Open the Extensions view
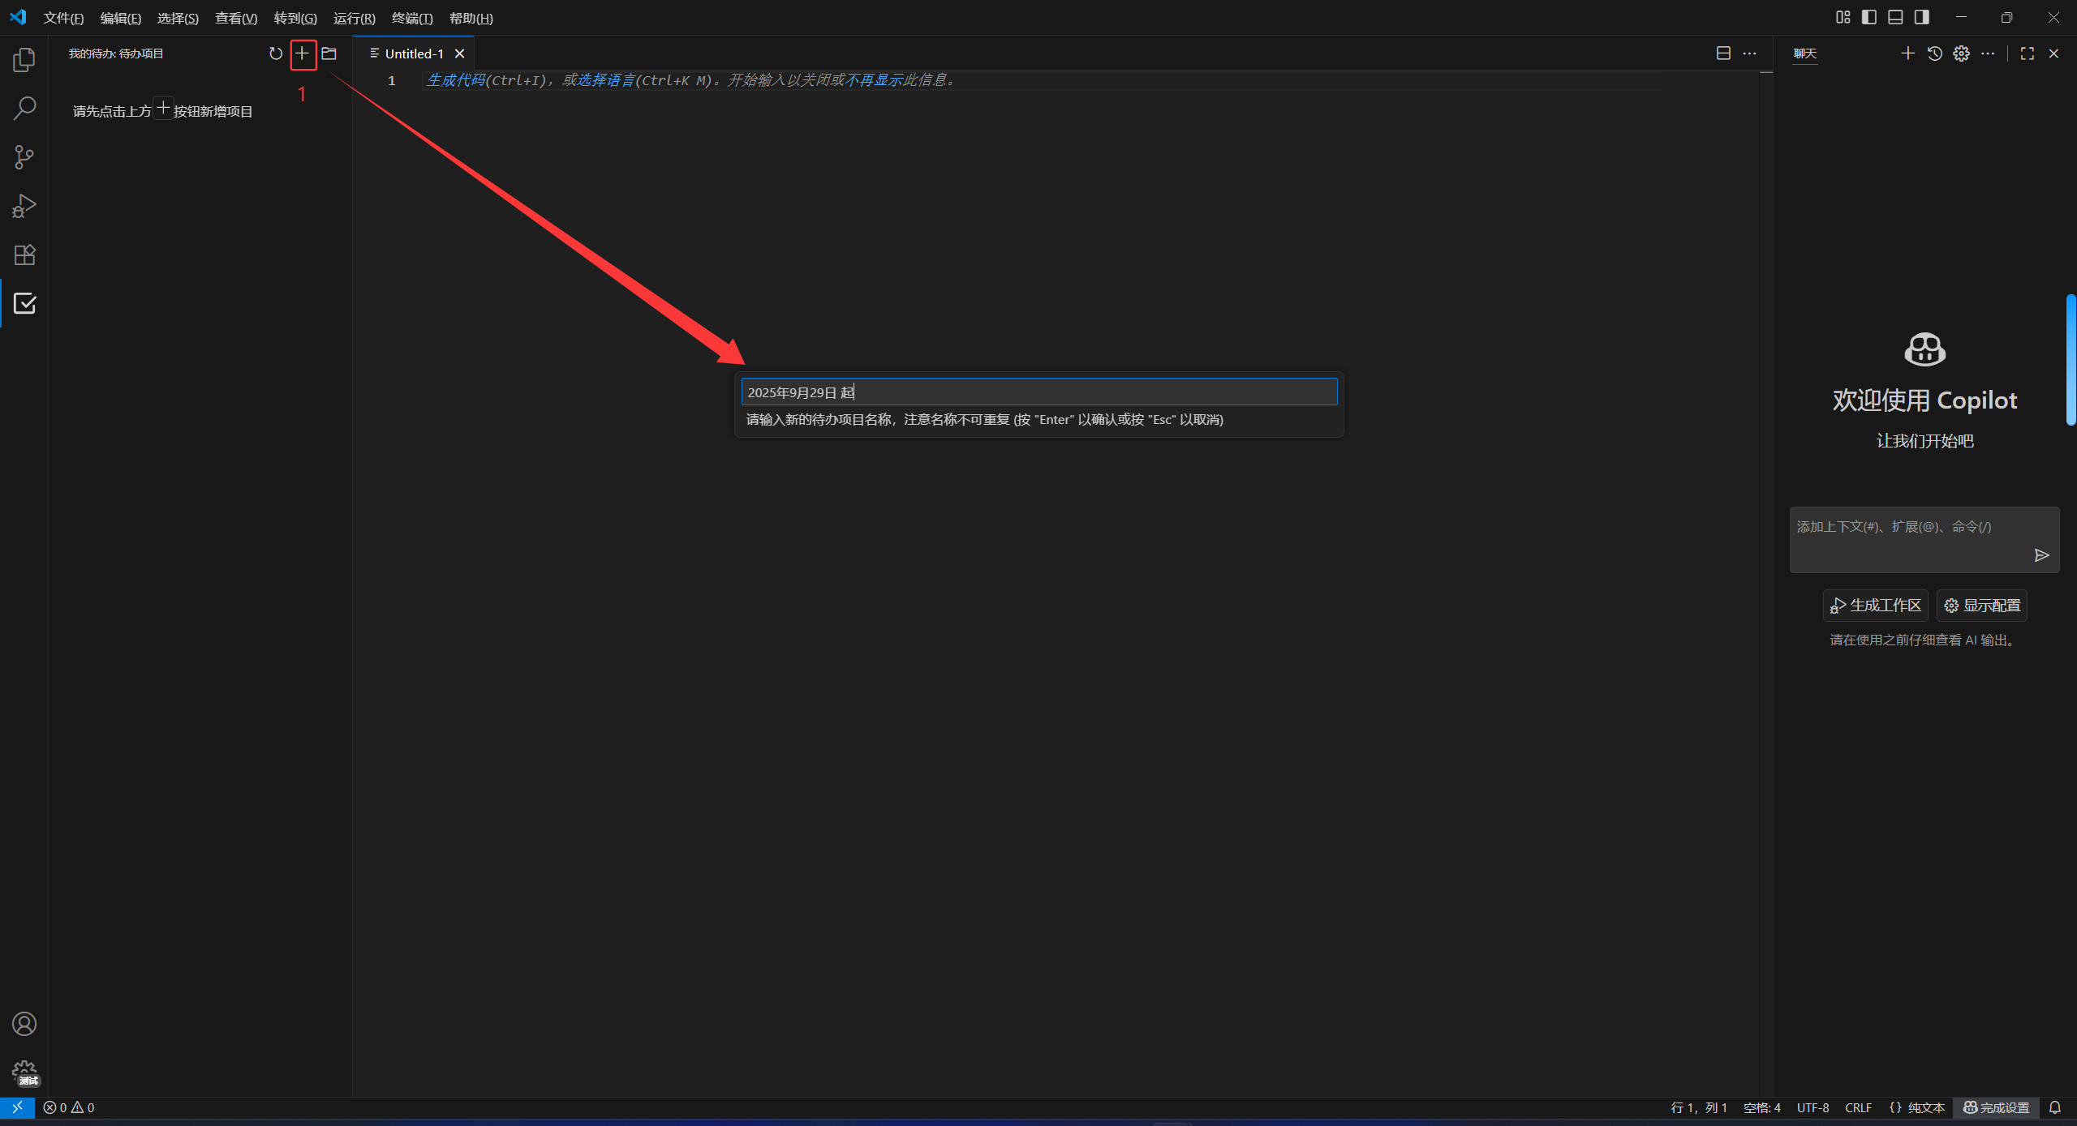 coord(24,255)
